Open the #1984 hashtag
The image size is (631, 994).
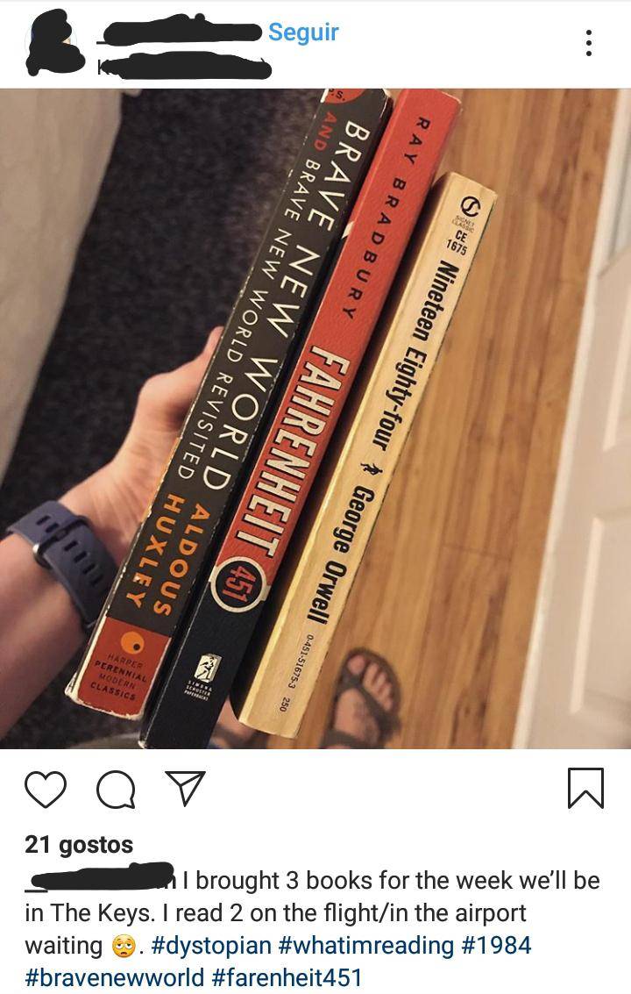pyautogui.click(x=496, y=945)
